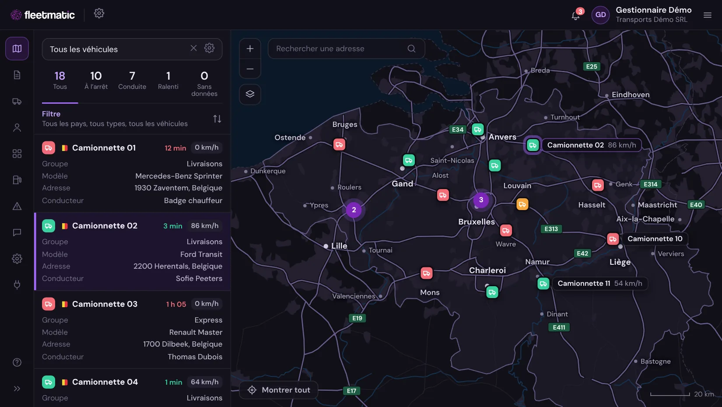
Task: Click the GD user avatar
Action: 600,15
